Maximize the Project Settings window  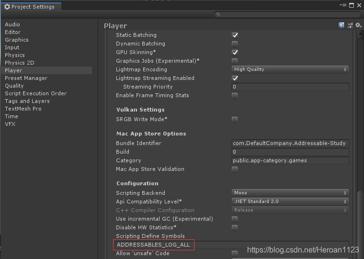(352, 5)
